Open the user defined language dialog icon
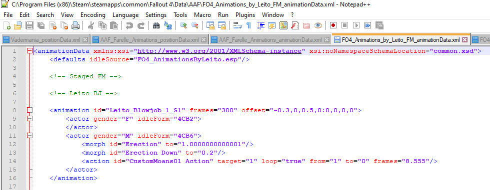 [272, 25]
